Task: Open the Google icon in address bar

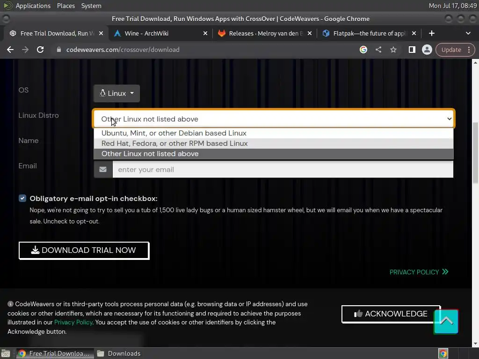Action: point(363,50)
